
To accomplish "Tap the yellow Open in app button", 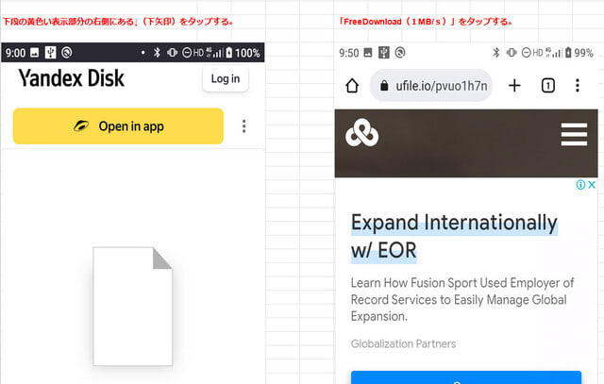I will 118,125.
